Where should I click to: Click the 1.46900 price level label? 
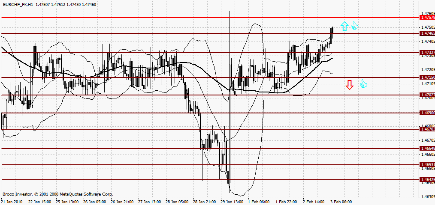[427, 113]
